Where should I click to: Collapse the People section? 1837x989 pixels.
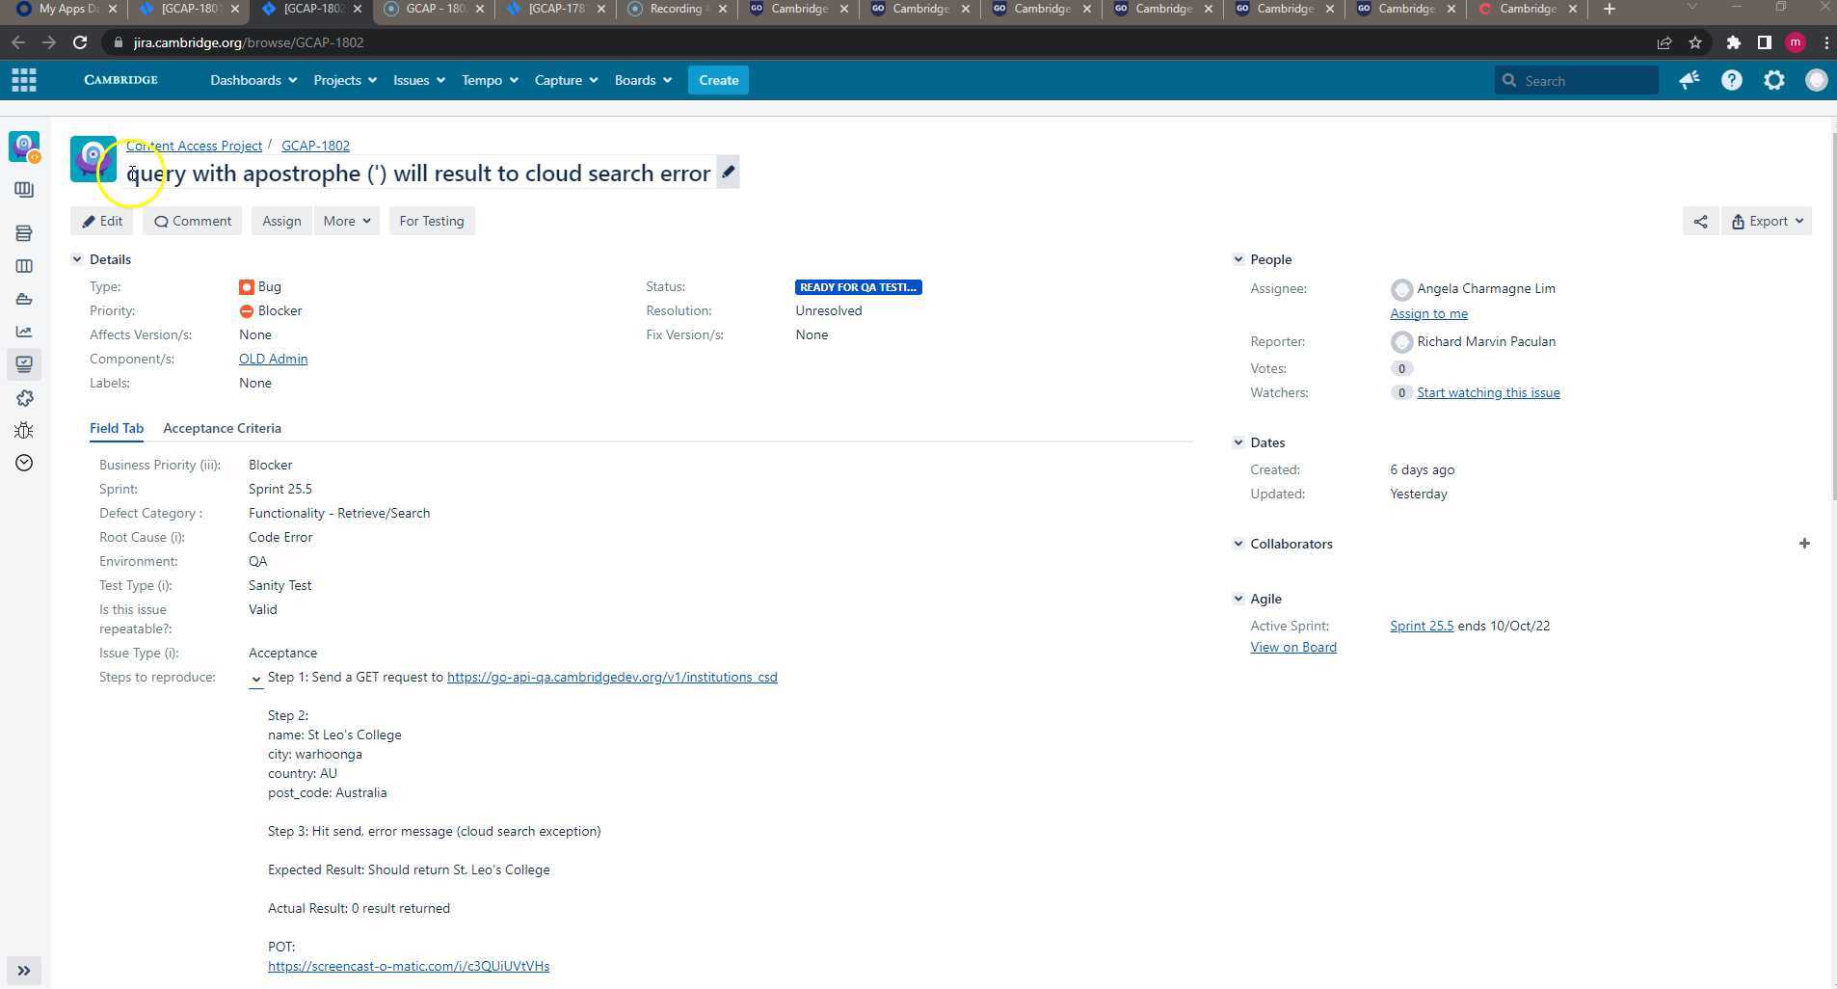(x=1238, y=259)
